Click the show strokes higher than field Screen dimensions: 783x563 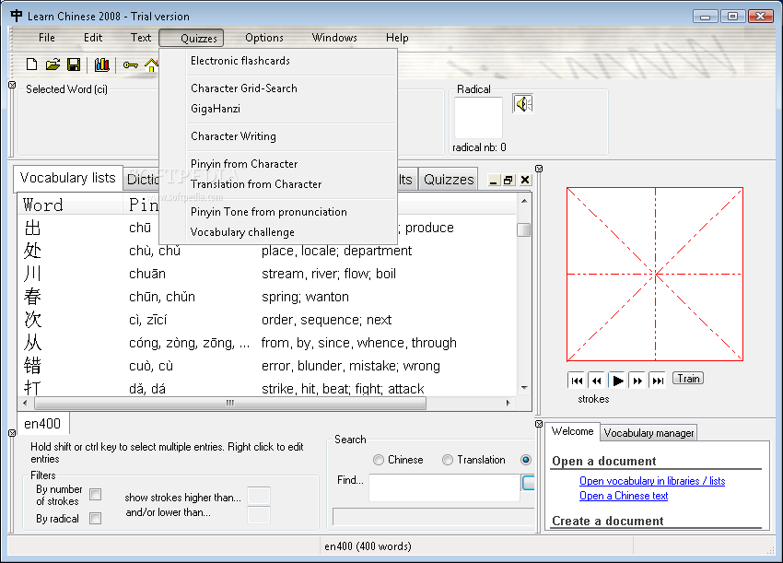(259, 496)
